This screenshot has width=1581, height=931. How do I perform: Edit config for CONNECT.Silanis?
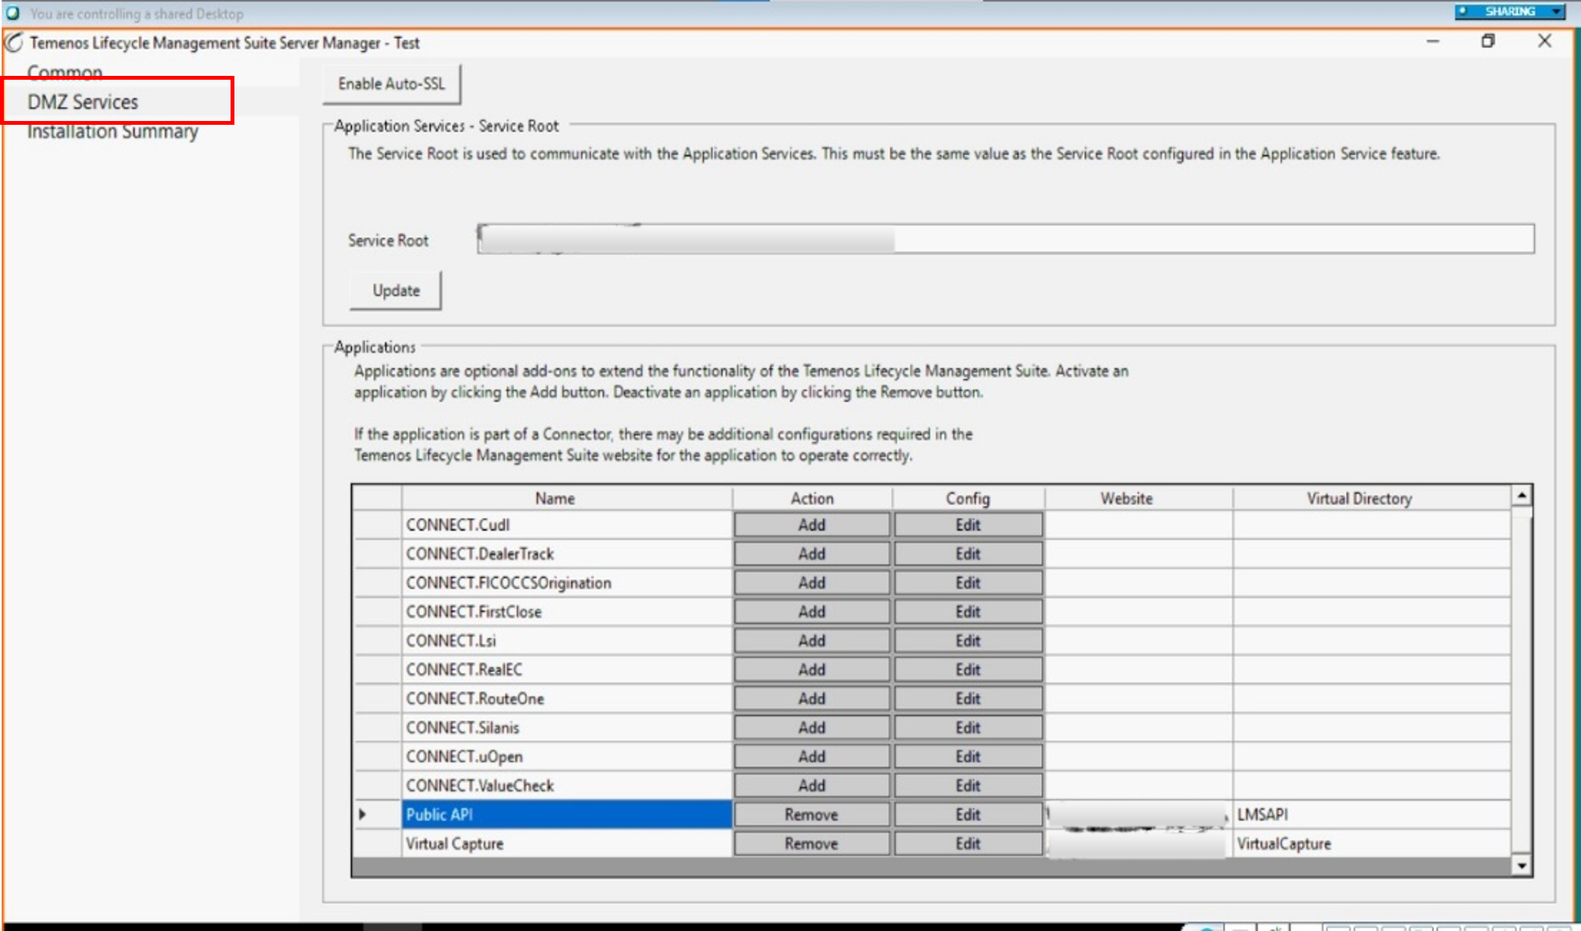pos(968,727)
